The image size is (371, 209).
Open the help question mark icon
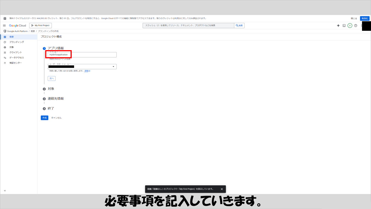[x=355, y=26]
